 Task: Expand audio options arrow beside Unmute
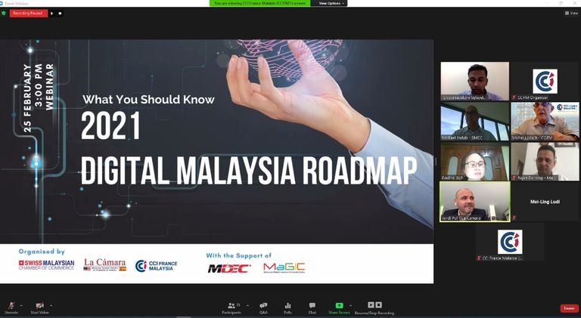click(22, 304)
